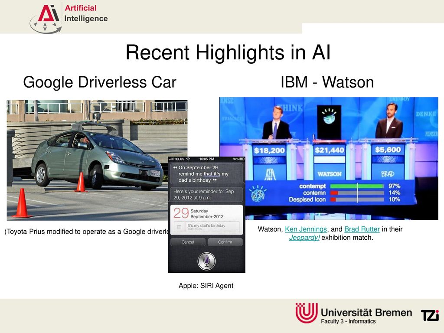Click the Toyota Prius caption text
The image size is (444, 333).
[x=86, y=232]
